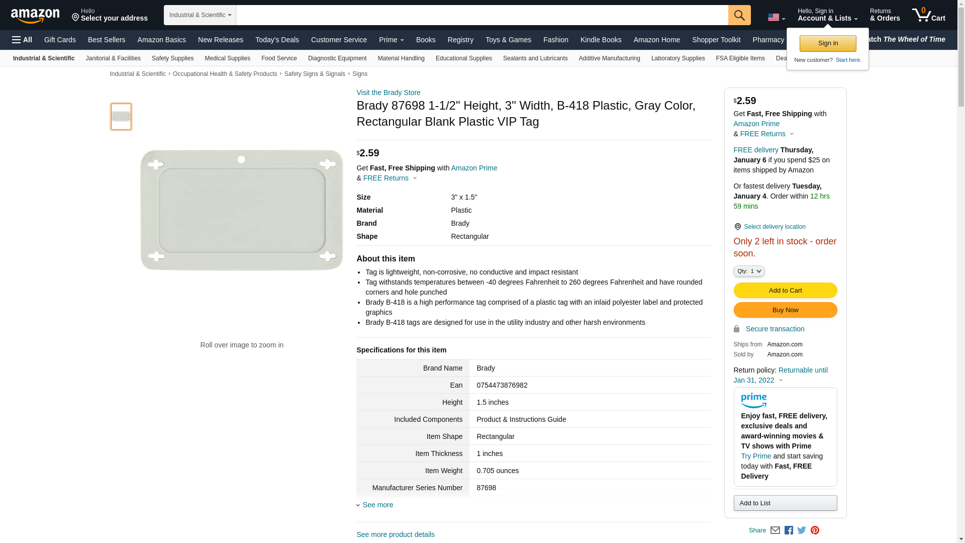Open the cart icon
This screenshot has width=965, height=543.
[928, 15]
